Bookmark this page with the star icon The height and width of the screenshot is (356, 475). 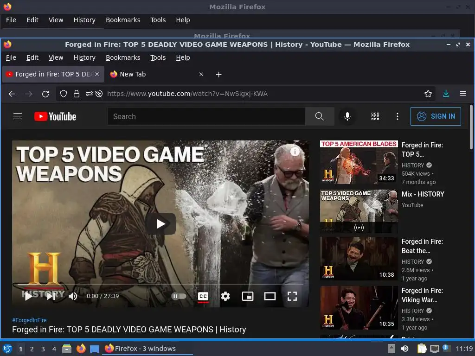[x=428, y=94]
